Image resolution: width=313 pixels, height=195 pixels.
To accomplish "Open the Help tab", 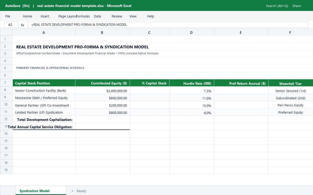I will tap(151, 16).
